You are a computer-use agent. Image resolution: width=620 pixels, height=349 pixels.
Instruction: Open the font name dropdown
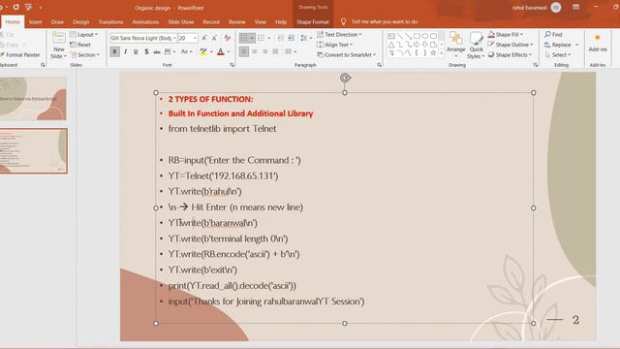coord(174,38)
